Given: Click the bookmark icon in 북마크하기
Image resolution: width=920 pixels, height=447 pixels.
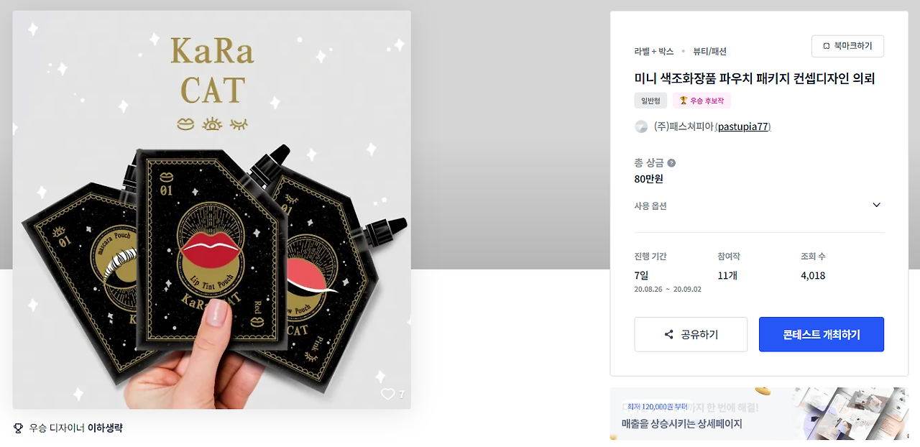Looking at the screenshot, I should pyautogui.click(x=827, y=46).
